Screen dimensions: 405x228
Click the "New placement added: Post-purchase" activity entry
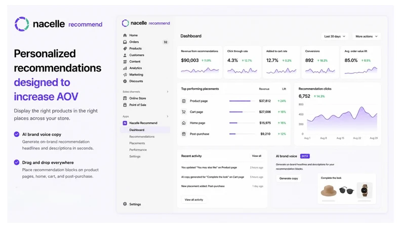[x=203, y=186]
